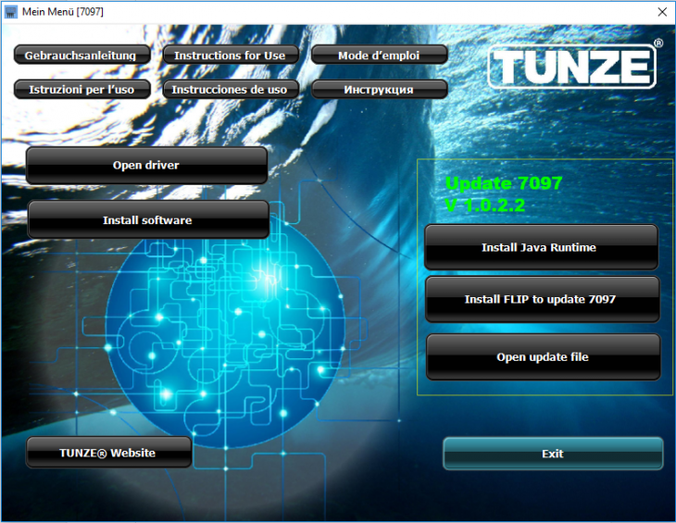Click the TUNZE logo
The width and height of the screenshot is (676, 523).
[571, 66]
